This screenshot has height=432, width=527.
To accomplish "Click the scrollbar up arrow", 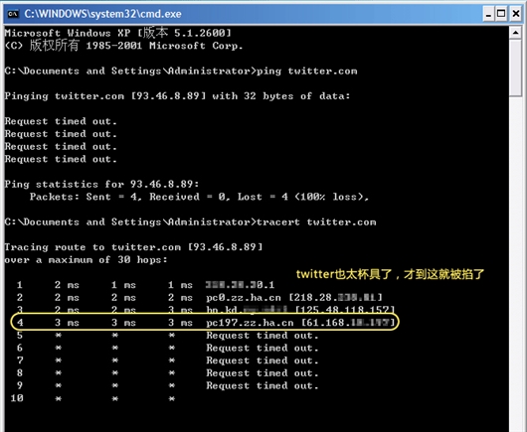I will [x=516, y=33].
